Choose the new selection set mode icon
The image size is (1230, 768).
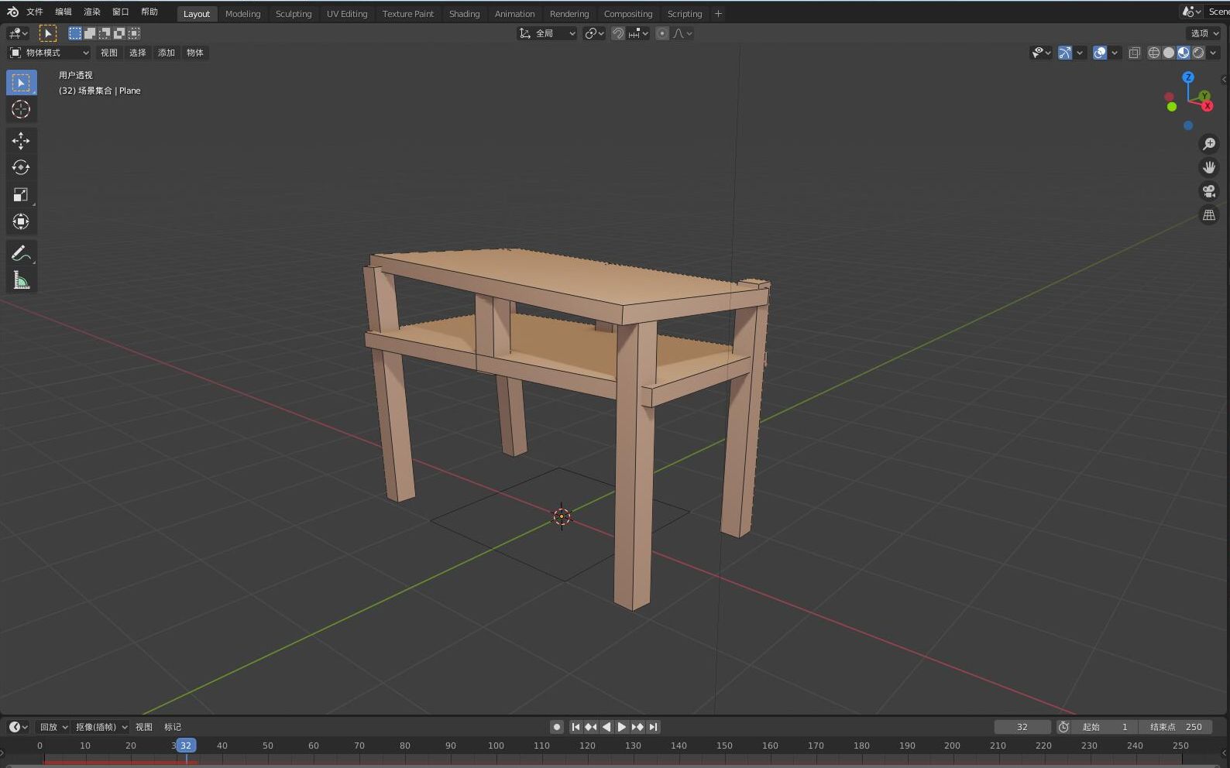point(75,33)
